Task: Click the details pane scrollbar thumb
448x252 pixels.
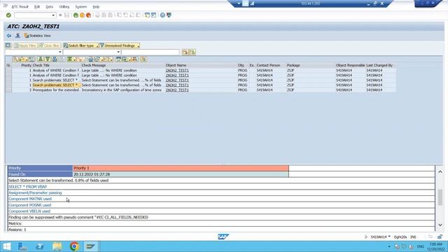Action: [440, 197]
